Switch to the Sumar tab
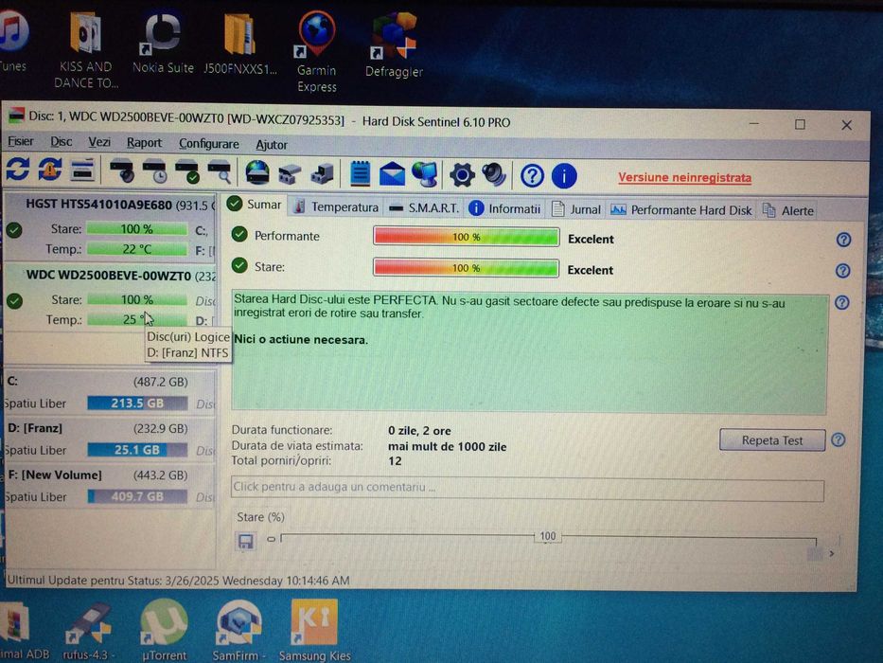883x663 pixels. click(255, 205)
